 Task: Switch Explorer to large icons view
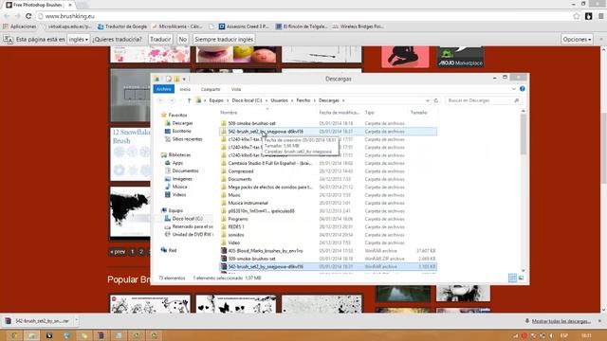click(x=521, y=278)
